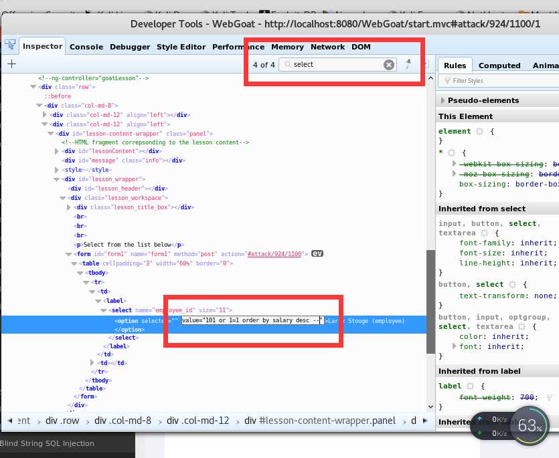Click breadcrumb scroll-right arrow

425,421
